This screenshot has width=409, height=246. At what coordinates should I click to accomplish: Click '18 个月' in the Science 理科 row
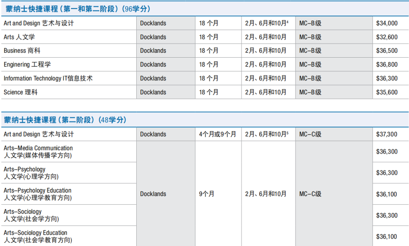209,92
